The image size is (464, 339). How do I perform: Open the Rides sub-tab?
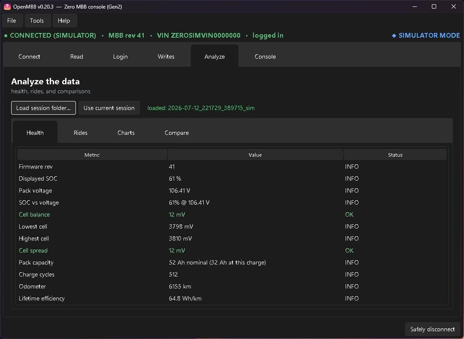pyautogui.click(x=81, y=133)
